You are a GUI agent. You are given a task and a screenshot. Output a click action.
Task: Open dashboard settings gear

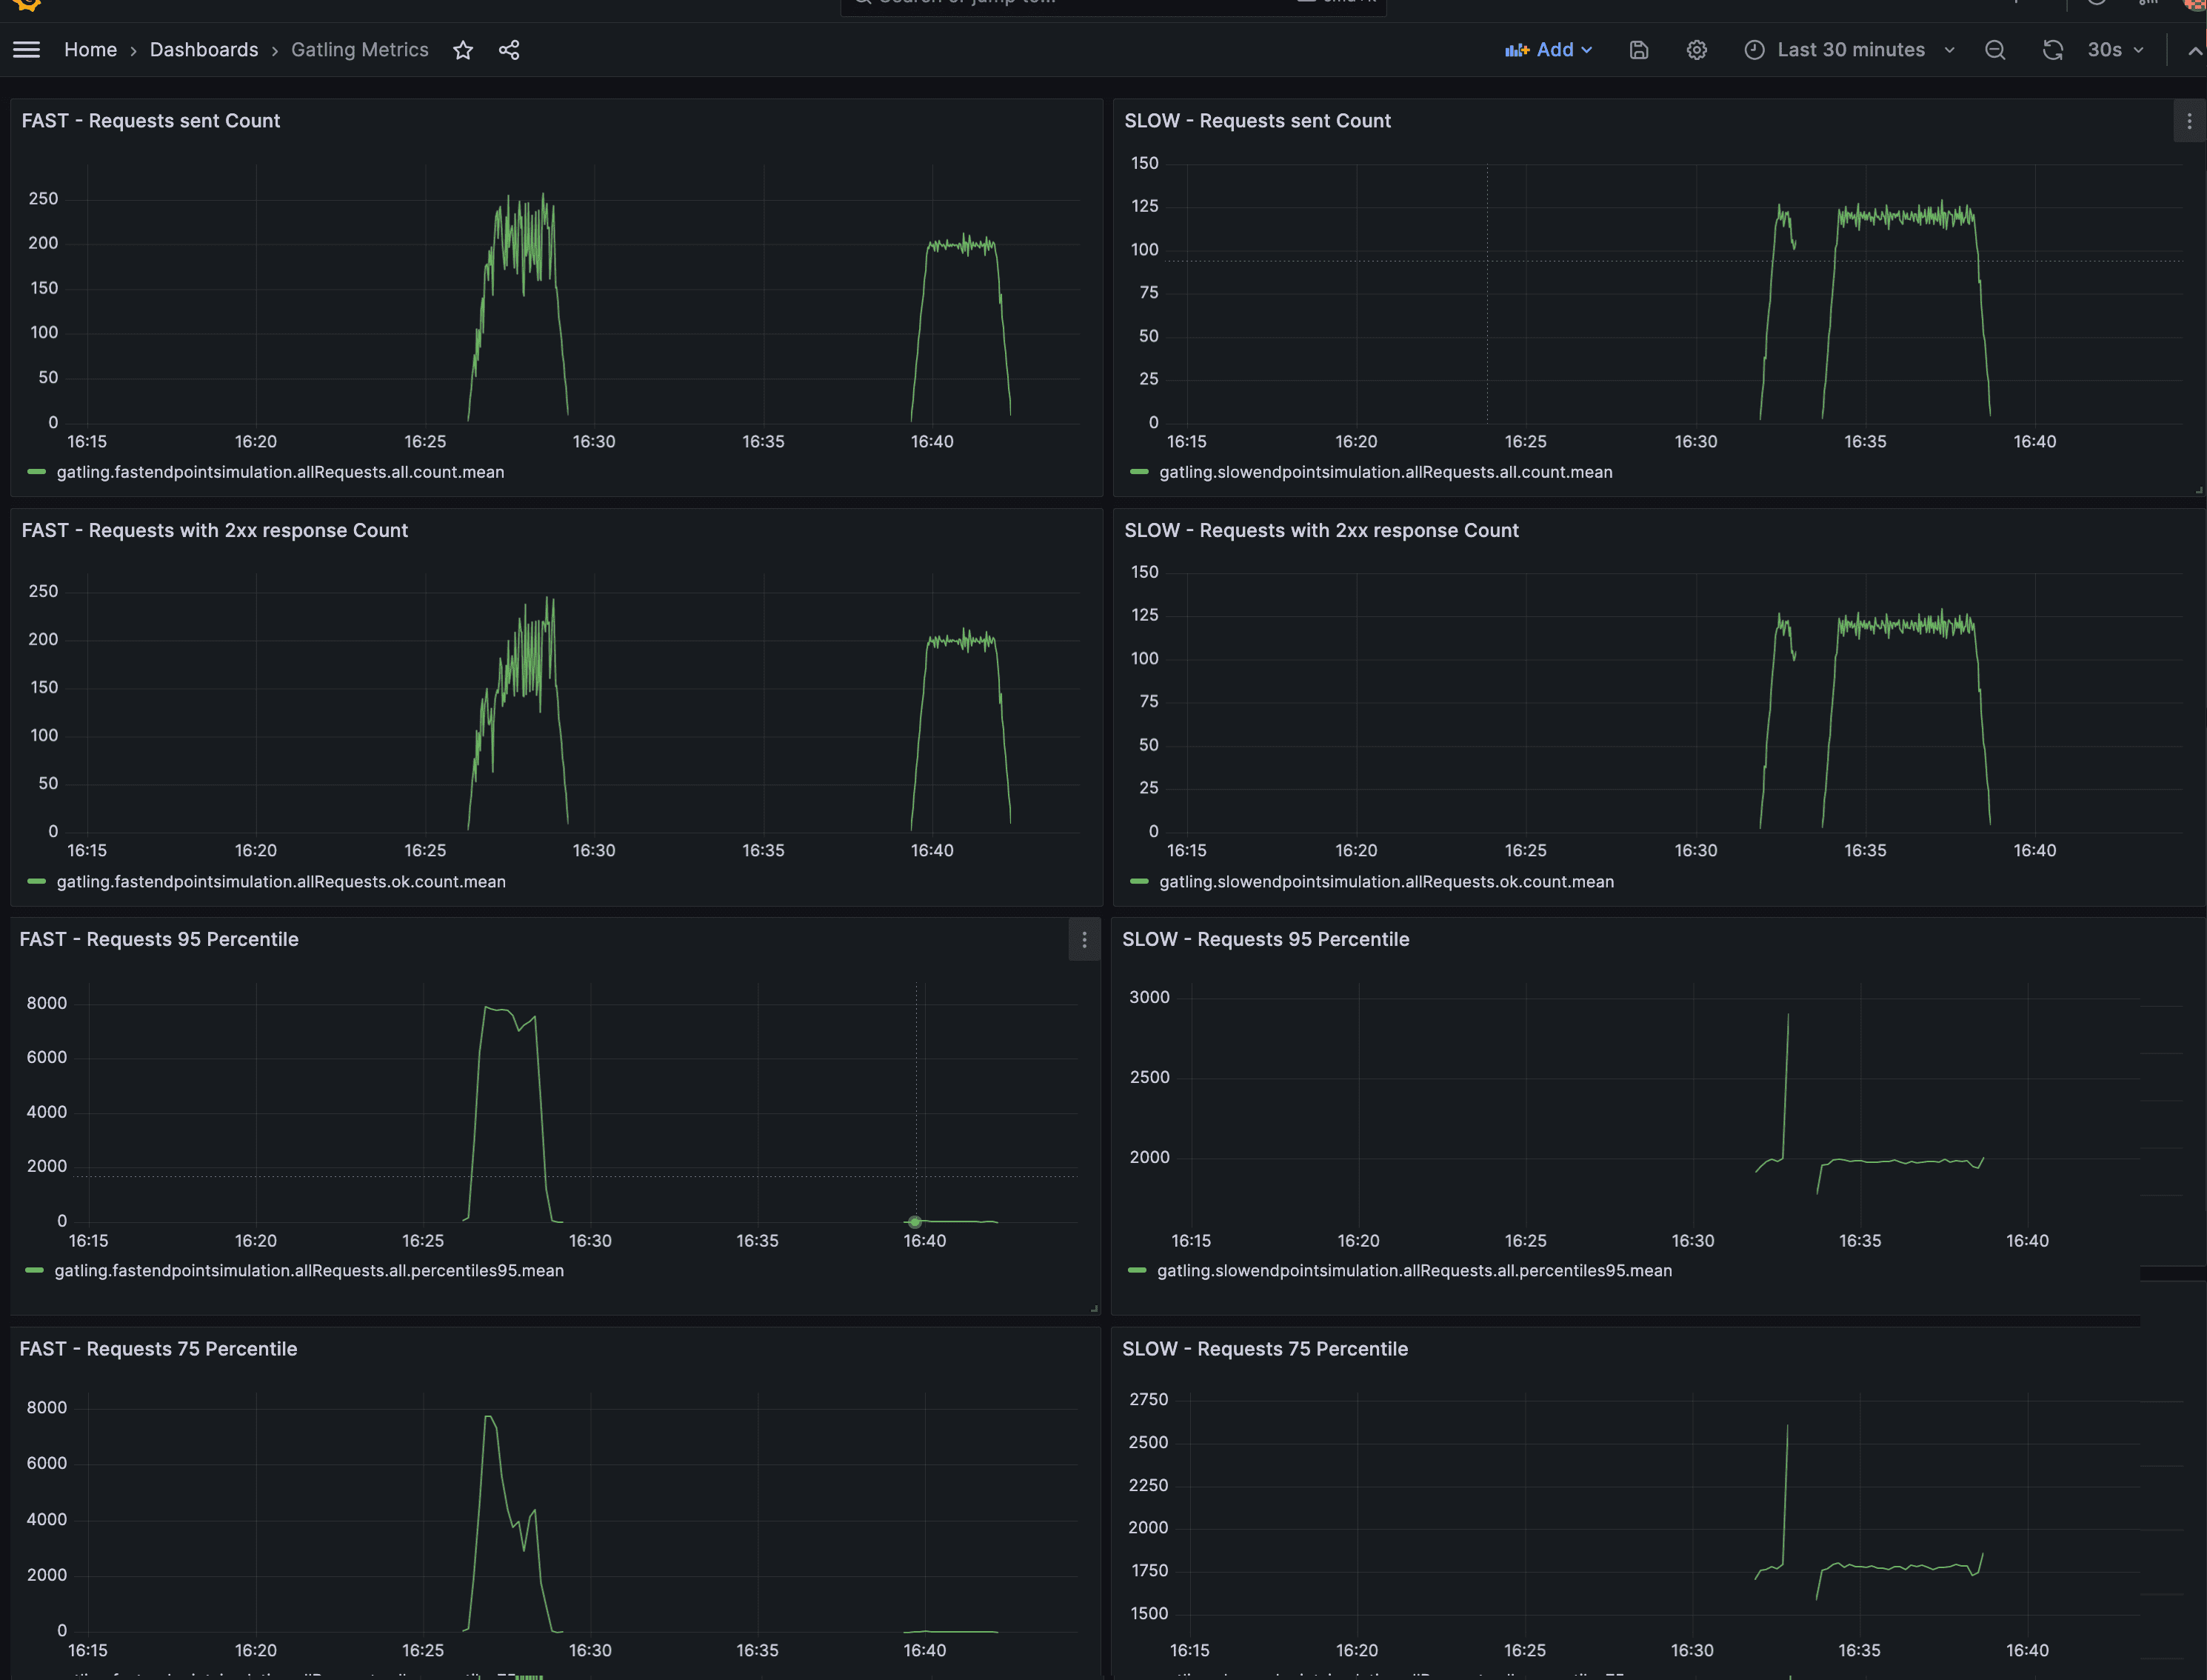[1696, 50]
